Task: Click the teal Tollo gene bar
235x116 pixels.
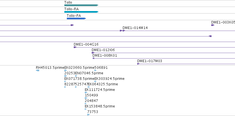Action: (x=81, y=5)
